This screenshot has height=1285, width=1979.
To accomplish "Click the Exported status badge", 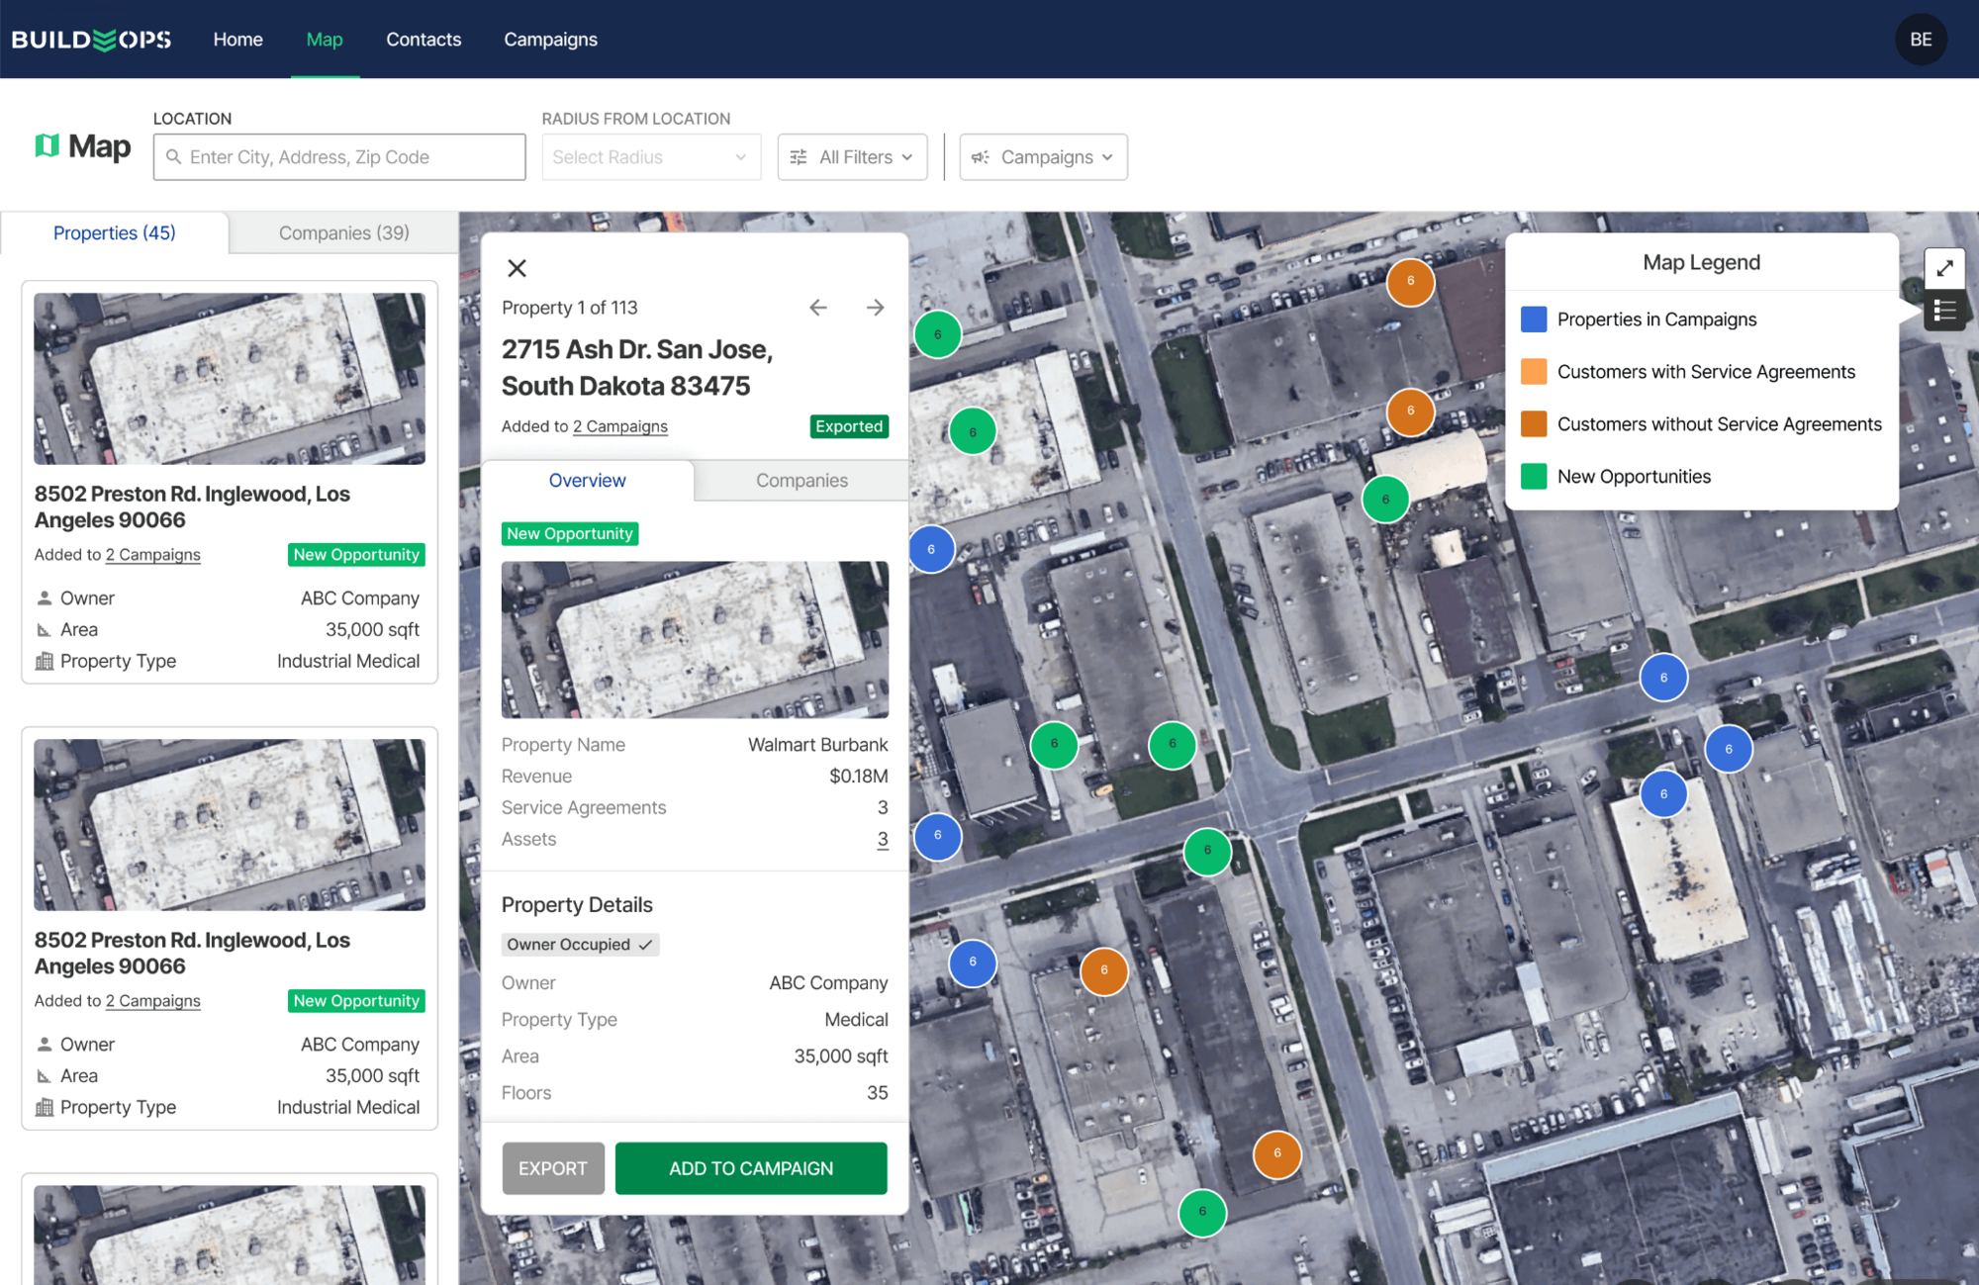I will 849,426.
